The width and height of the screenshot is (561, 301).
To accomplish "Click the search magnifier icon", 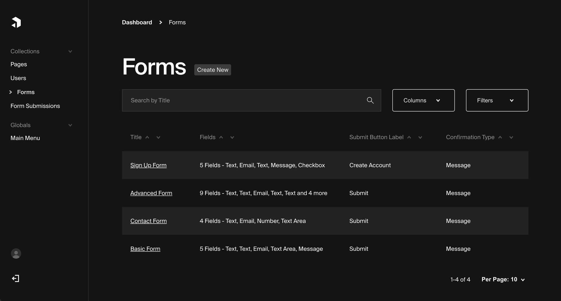I will [x=370, y=100].
